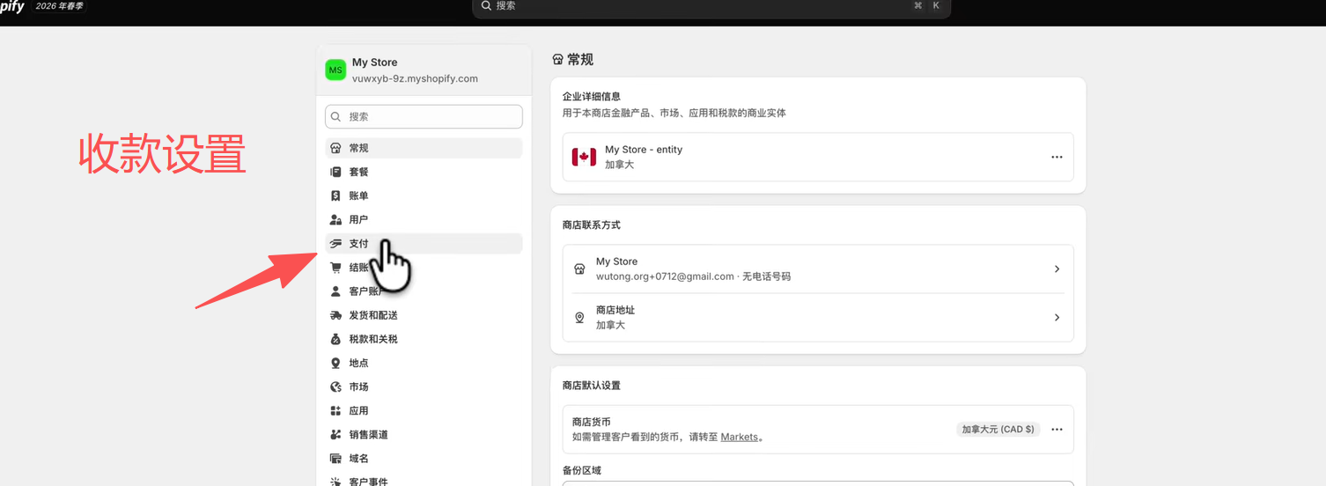The width and height of the screenshot is (1326, 486).
Task: Click the 销售渠道 icon
Action: pos(335,434)
